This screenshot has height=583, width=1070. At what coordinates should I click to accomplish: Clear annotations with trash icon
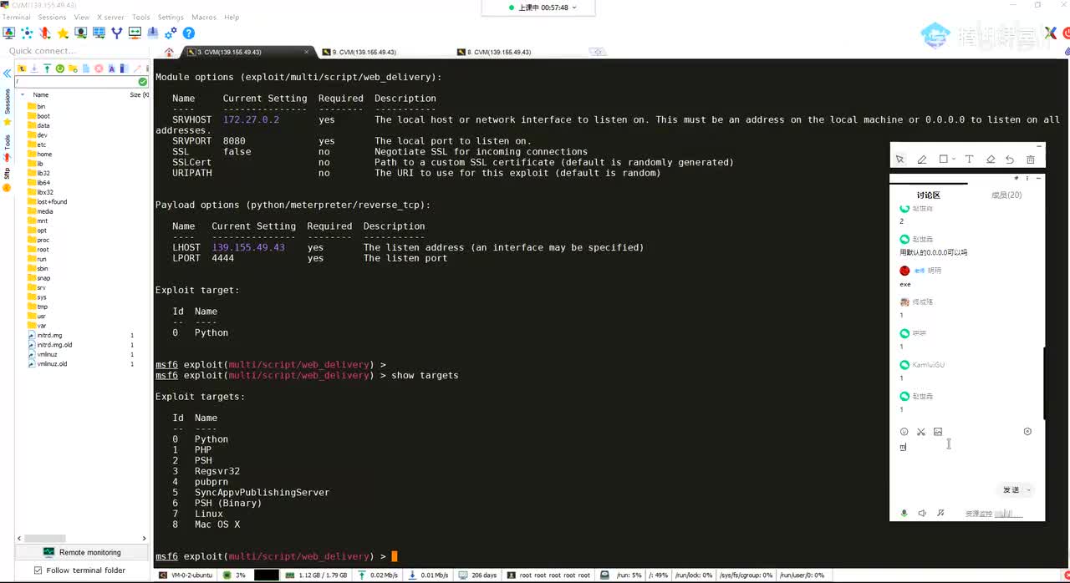click(x=1031, y=160)
